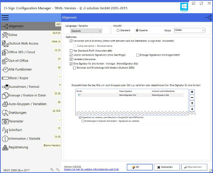Click the Out-of-Office calendar icon
The image size is (213, 173).
pyautogui.click(x=5, y=61)
